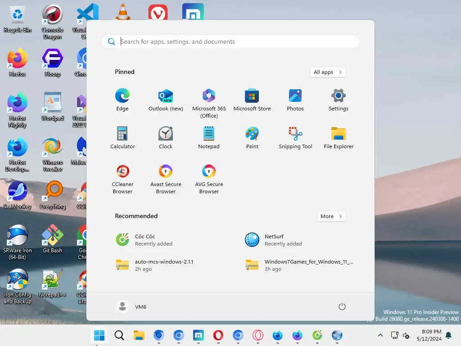Click the search magnifier icon in Start menu
Image resolution: width=461 pixels, height=346 pixels.
[112, 41]
